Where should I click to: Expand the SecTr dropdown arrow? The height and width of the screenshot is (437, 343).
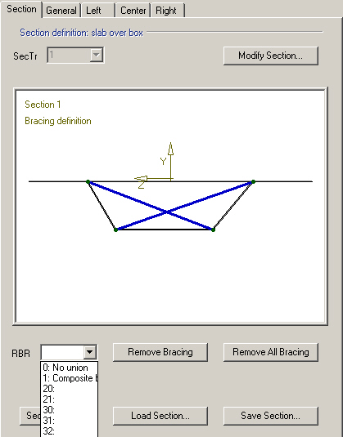pos(97,56)
